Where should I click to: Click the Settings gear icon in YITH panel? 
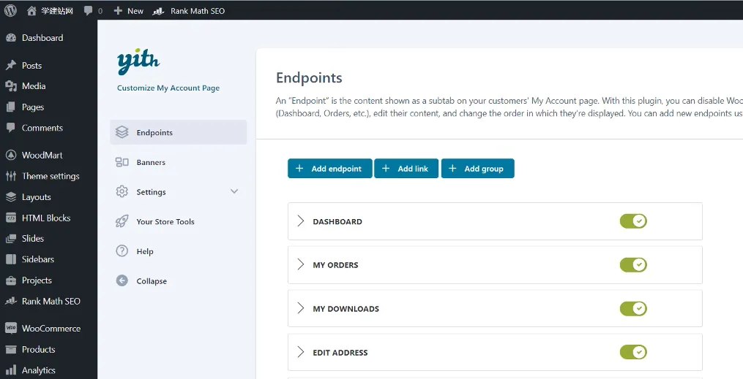pyautogui.click(x=122, y=191)
